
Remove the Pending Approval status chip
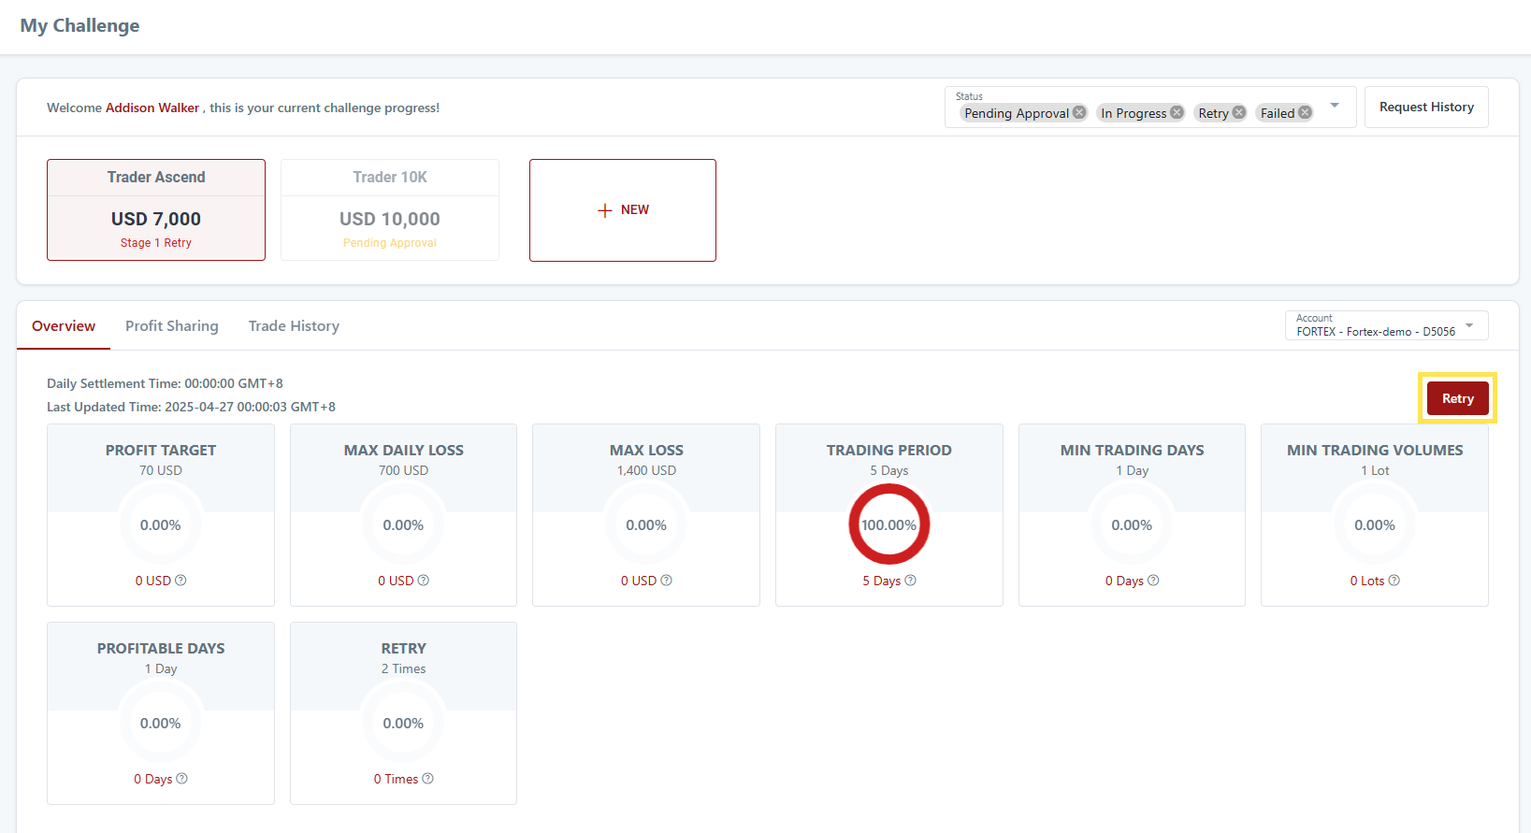pyautogui.click(x=1079, y=112)
